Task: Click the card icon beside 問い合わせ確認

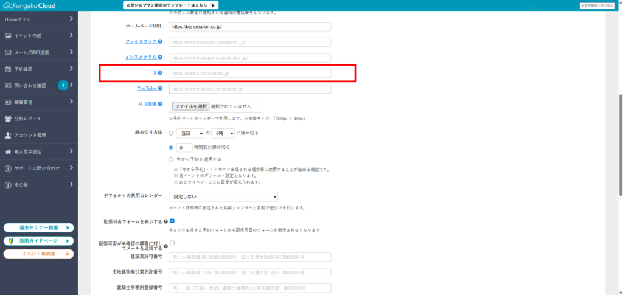Action: pyautogui.click(x=8, y=85)
